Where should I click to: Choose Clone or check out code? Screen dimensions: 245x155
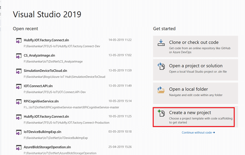coord(195,46)
